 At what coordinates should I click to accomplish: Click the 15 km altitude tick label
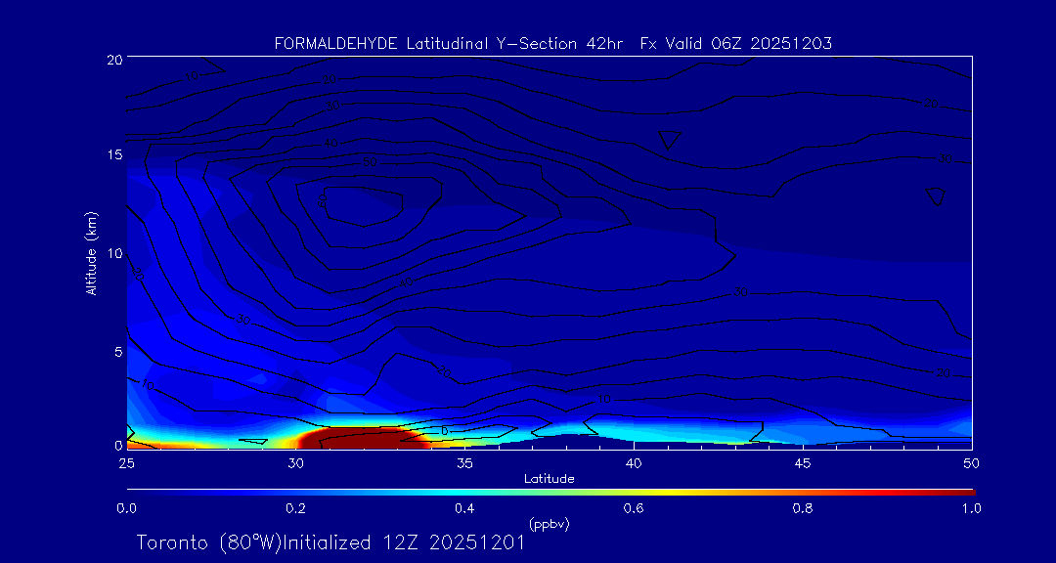coord(111,155)
